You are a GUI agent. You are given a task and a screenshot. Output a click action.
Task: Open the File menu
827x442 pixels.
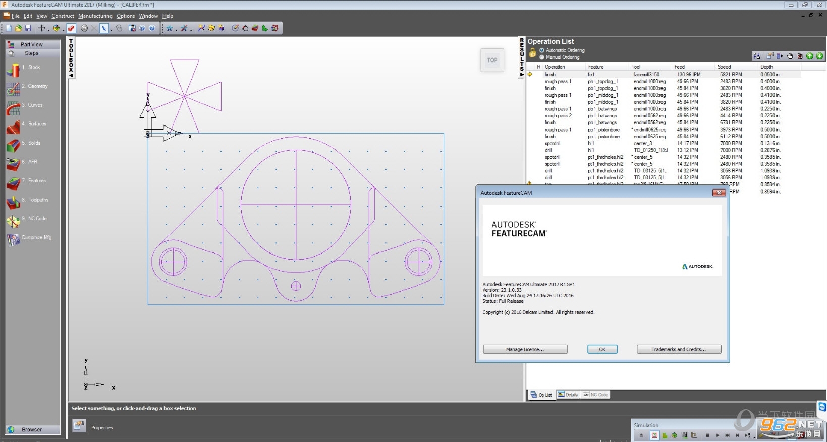point(15,16)
